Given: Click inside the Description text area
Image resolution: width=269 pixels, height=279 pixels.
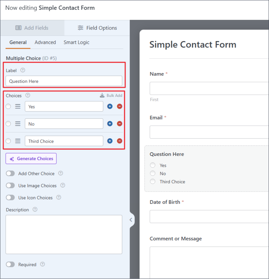Looking at the screenshot, I should [x=64, y=234].
